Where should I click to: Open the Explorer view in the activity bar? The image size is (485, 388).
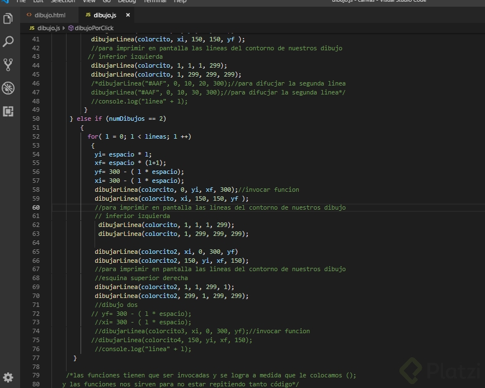tap(8, 18)
